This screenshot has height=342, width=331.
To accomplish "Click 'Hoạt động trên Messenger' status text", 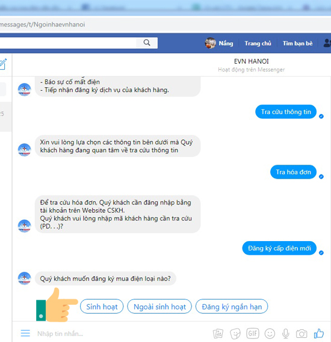I will click(251, 70).
